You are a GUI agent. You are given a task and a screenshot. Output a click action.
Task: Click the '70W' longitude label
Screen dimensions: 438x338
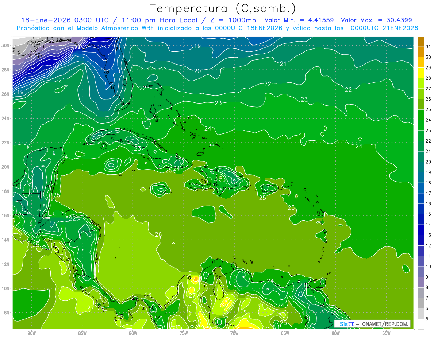click(234, 333)
